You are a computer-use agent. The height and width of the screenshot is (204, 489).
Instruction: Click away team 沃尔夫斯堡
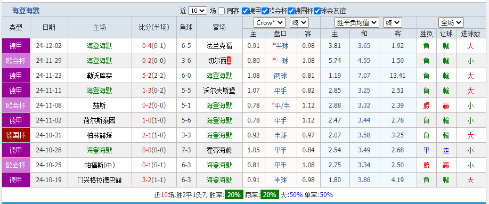coord(219,91)
